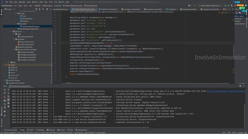Viewport: 248px width, 139px height.
Task: Open the Run menu
Action: pyautogui.click(x=46, y=2)
